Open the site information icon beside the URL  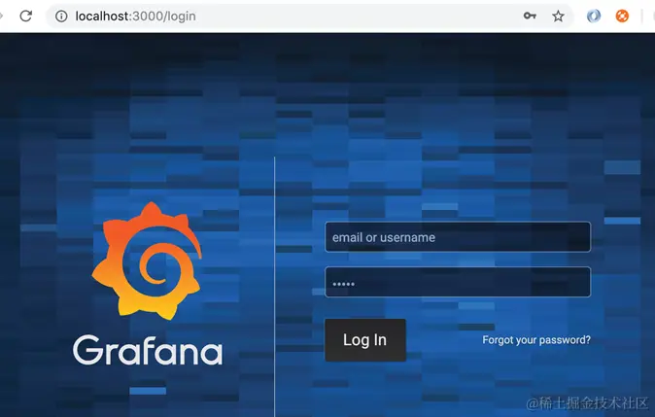(61, 17)
